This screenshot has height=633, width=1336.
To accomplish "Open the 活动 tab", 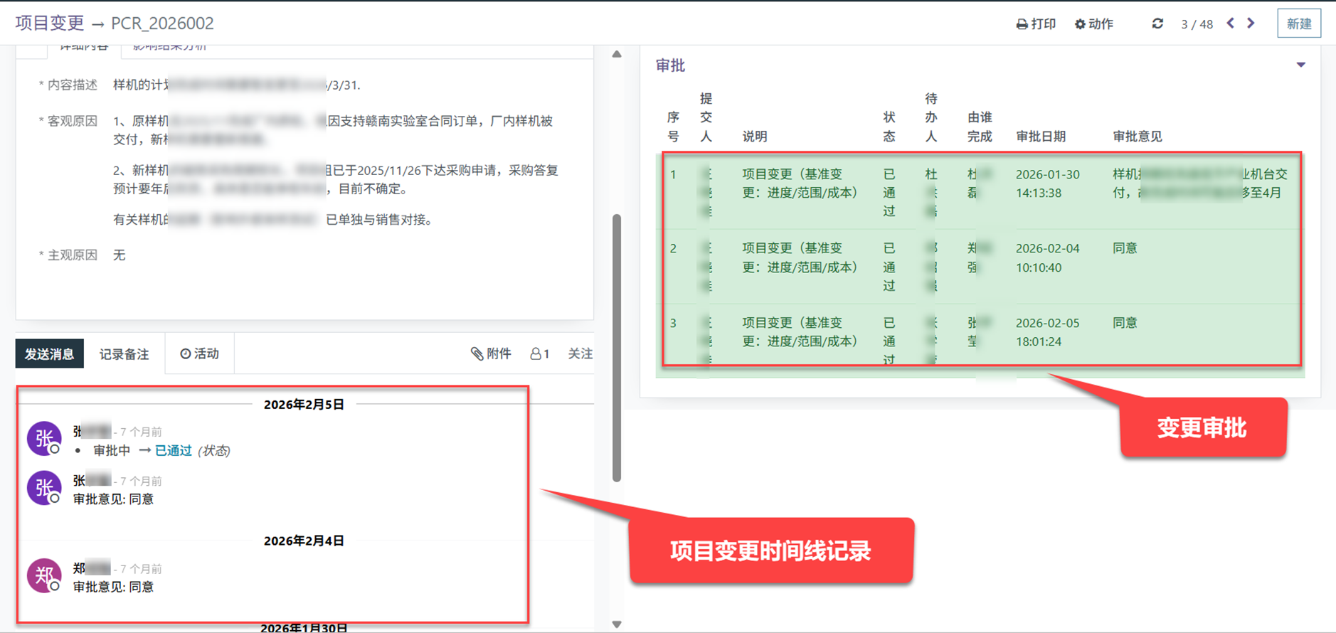I will [200, 353].
